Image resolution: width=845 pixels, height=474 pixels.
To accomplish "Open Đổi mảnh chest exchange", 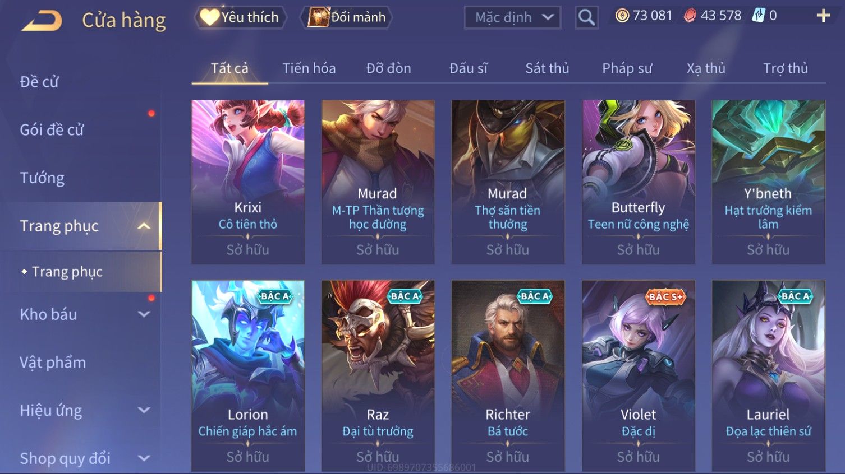I will point(346,17).
